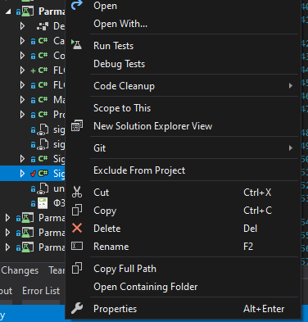Click the Properties wrench icon
This screenshot has height=322, width=308.
point(77,308)
